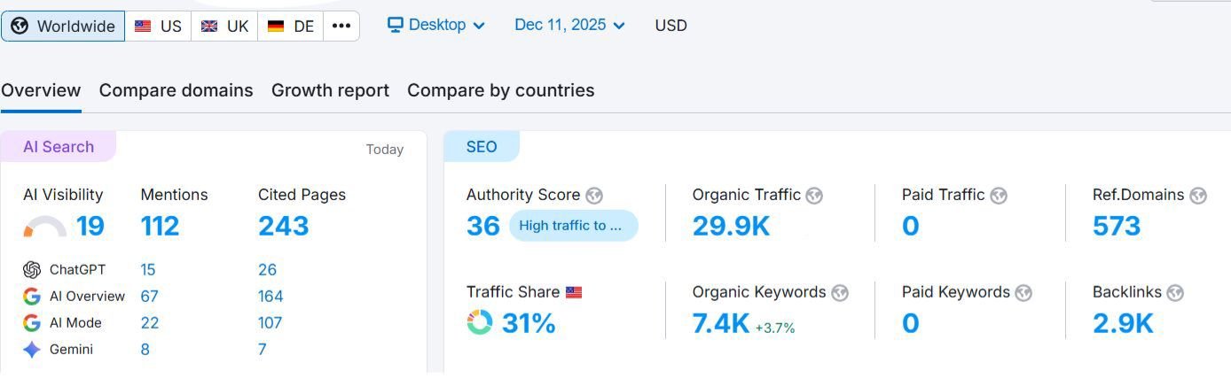Click the 29.9K Organic Traffic value
This screenshot has height=386, width=1231.
pos(731,226)
